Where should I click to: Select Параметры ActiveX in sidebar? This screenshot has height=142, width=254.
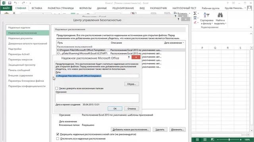pyautogui.click(x=19, y=54)
